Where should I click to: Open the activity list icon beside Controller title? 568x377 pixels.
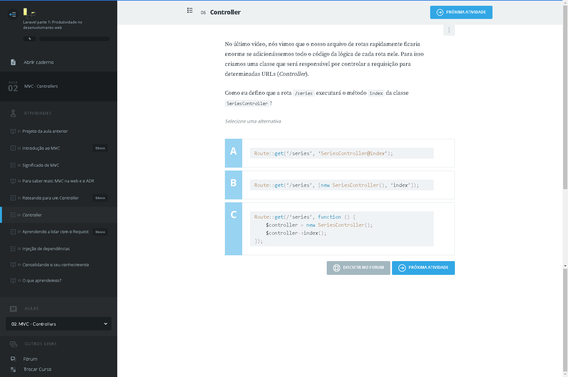click(x=190, y=11)
